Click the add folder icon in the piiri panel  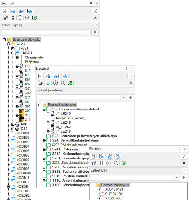pos(123,163)
